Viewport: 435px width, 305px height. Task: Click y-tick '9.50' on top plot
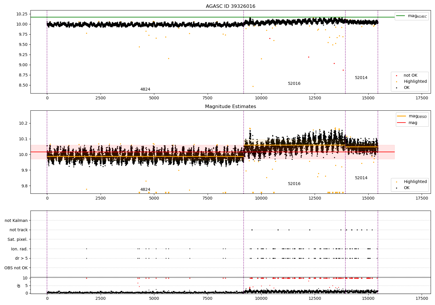click(23, 44)
